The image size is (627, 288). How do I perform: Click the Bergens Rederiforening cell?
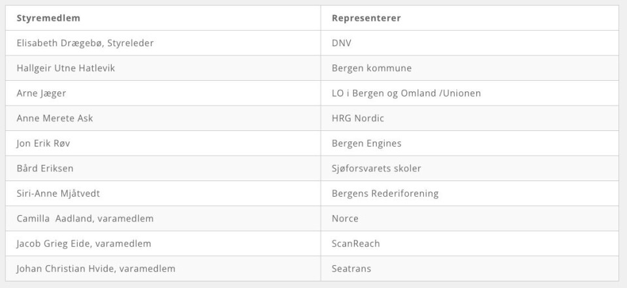click(x=385, y=194)
